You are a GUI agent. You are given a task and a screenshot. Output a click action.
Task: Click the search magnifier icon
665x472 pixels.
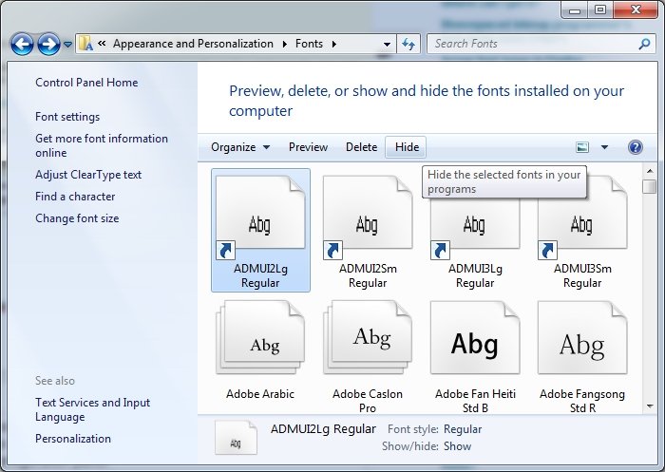644,44
